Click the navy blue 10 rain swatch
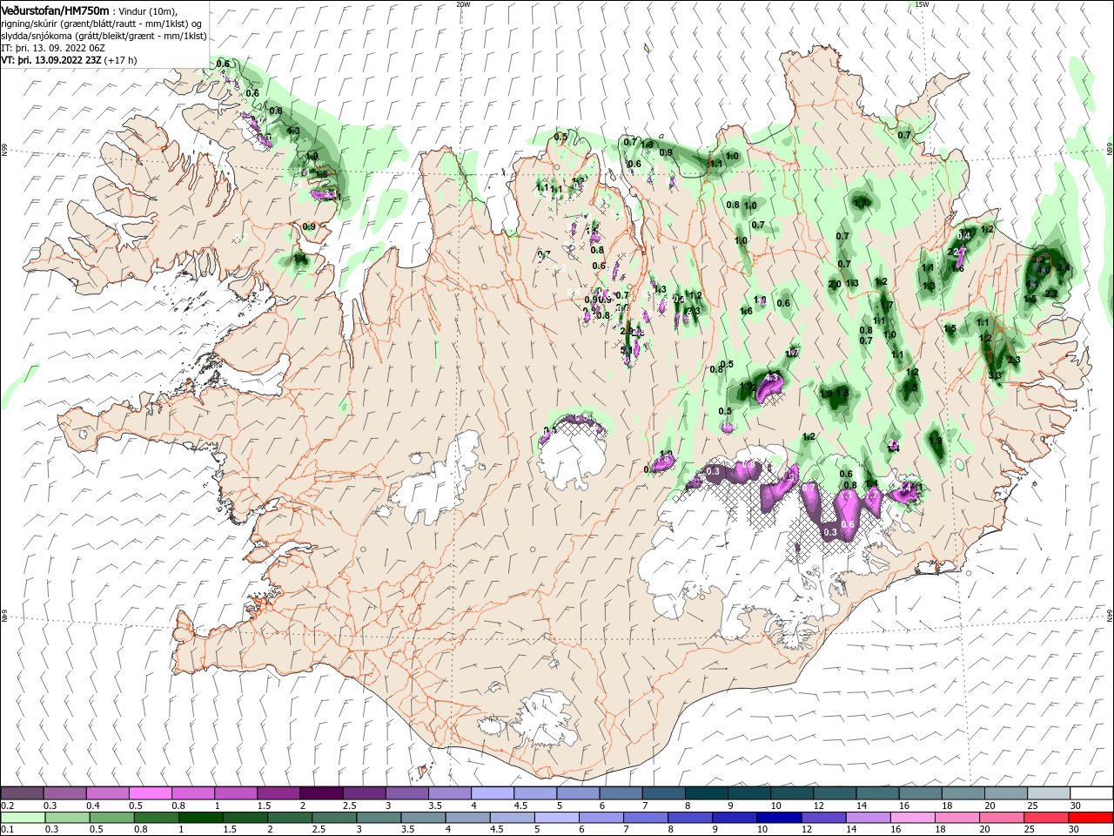1114x836 pixels. coord(777,818)
